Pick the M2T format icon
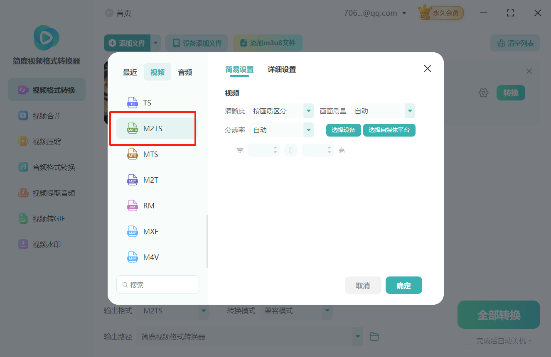This screenshot has height=357, width=551. coord(133,180)
